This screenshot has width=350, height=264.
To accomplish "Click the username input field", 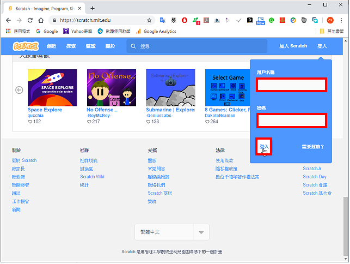I will point(292,85).
